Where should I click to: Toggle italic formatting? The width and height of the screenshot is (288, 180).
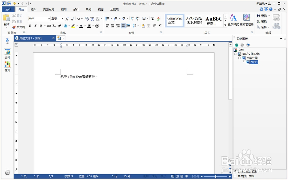(x=35, y=26)
